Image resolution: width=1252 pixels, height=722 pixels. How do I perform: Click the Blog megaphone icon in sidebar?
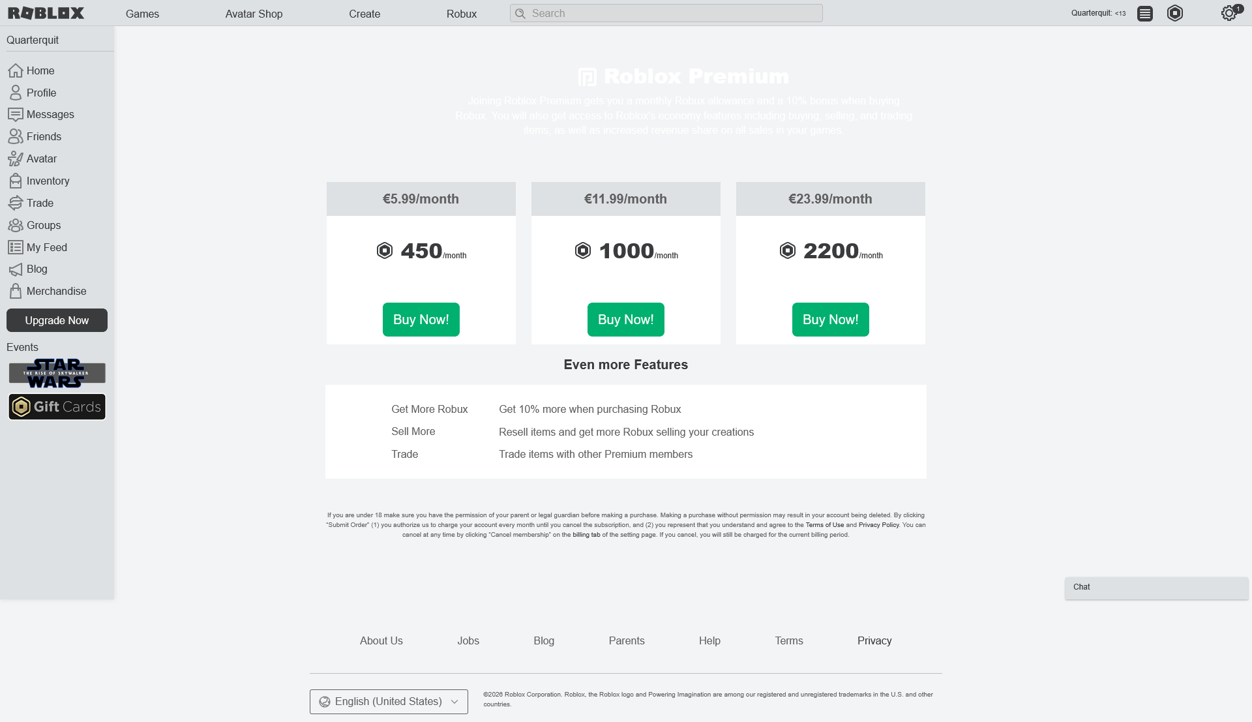pyautogui.click(x=16, y=269)
